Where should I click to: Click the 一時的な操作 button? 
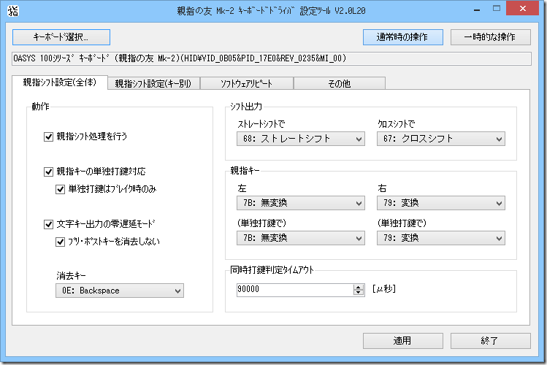(490, 36)
